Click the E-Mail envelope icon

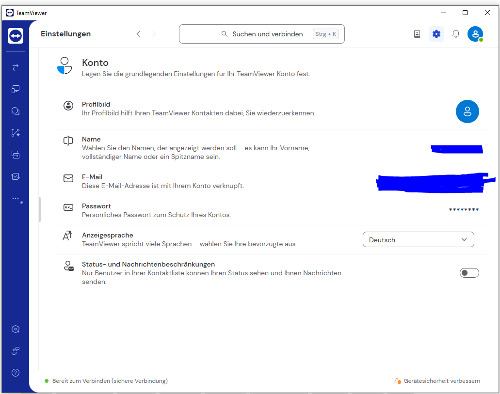pyautogui.click(x=68, y=178)
